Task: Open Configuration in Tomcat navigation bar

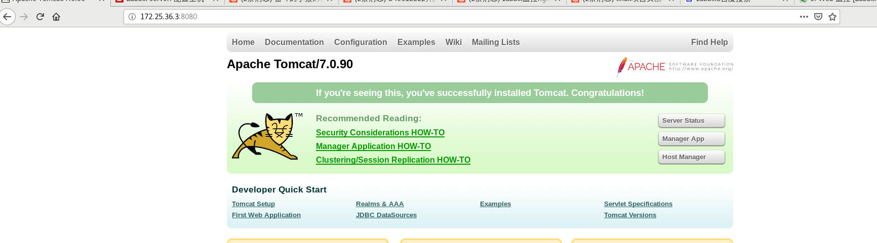Action: 361,42
